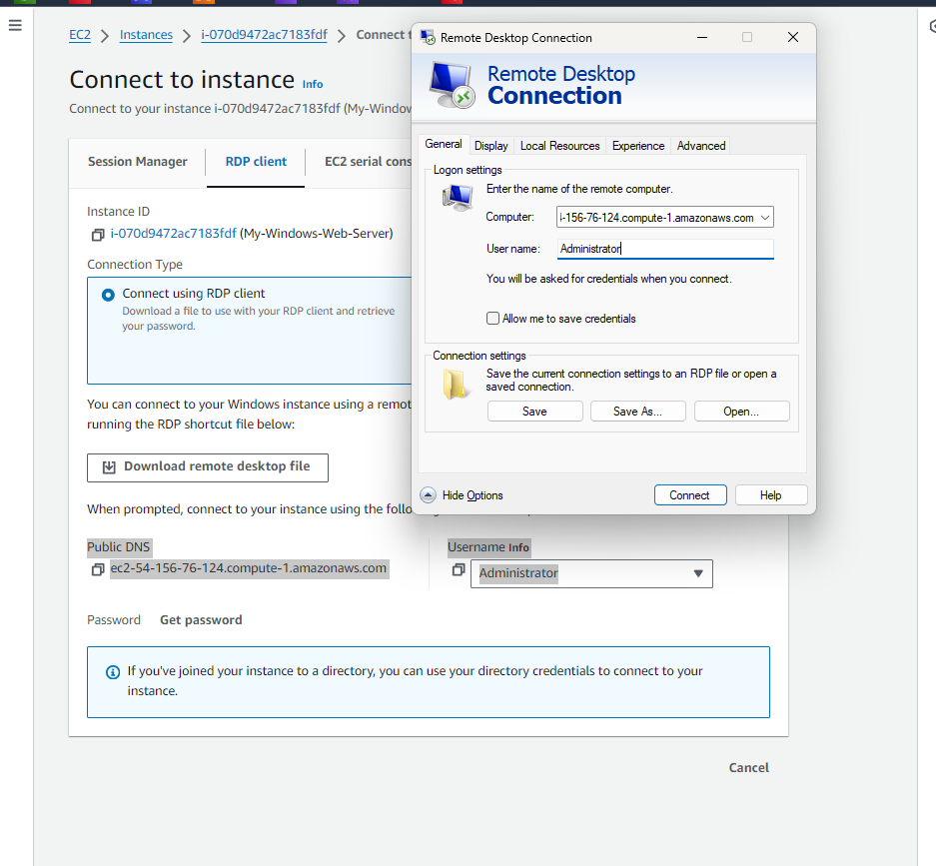Switch to the Session Manager tab
The image size is (936, 866).
[137, 161]
